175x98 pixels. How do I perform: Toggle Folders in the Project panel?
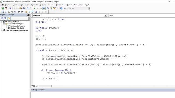[x=9, y=18]
